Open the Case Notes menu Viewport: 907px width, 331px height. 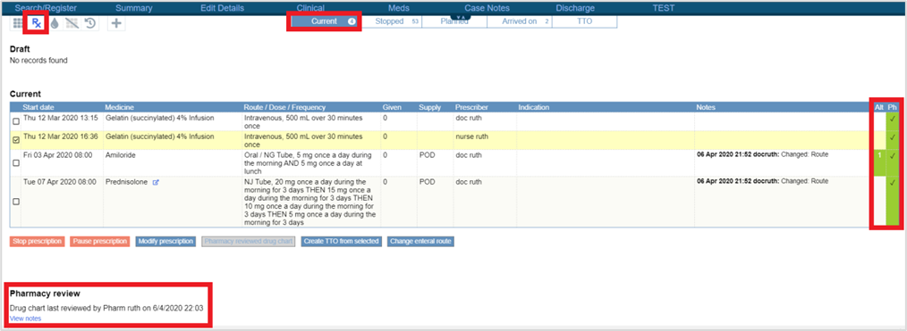click(487, 8)
